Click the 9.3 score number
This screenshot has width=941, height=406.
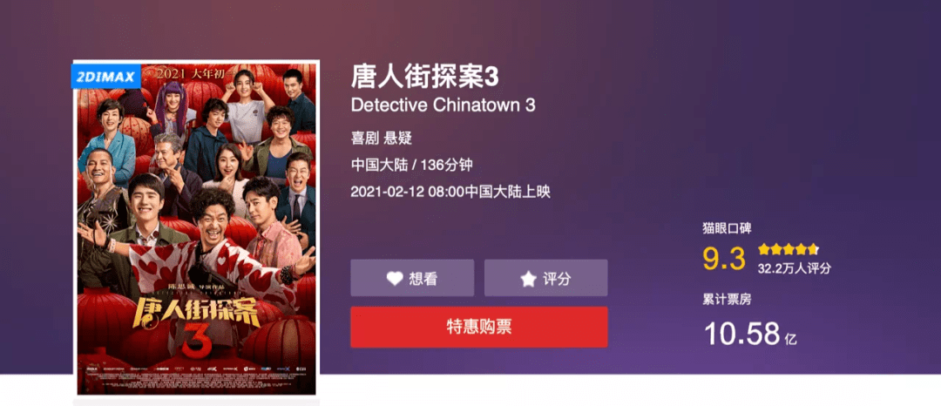click(724, 259)
